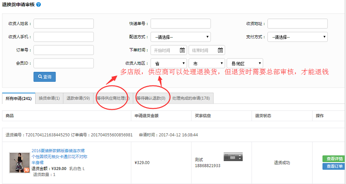The height and width of the screenshot is (184, 346).
Task: Open calendar for order start time
Action: coord(182,50)
